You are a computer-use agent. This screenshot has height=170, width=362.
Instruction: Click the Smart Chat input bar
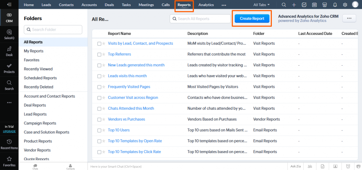[x=187, y=166]
